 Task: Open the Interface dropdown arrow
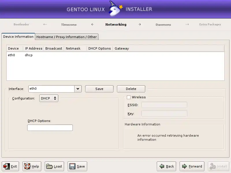pos(78,89)
